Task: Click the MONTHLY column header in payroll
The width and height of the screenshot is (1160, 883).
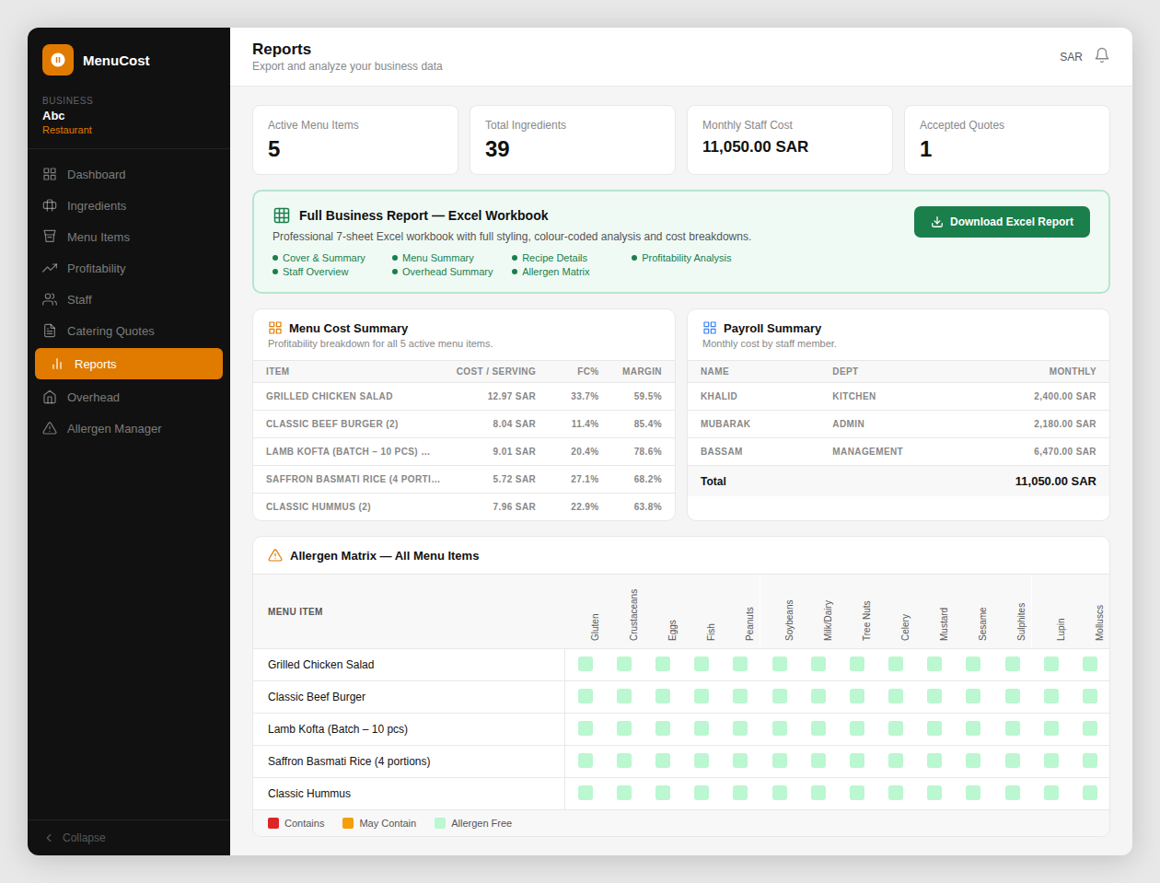Action: (1073, 371)
